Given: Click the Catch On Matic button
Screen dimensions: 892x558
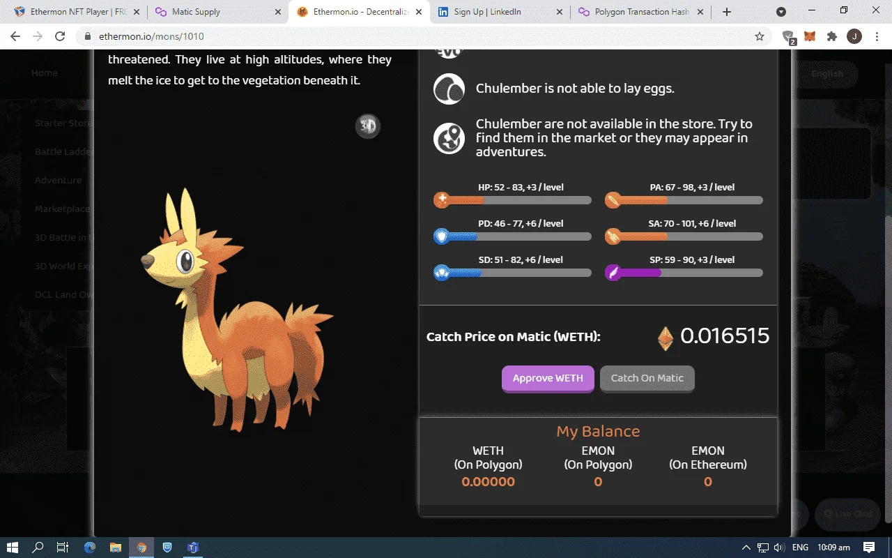Looking at the screenshot, I should tap(647, 378).
